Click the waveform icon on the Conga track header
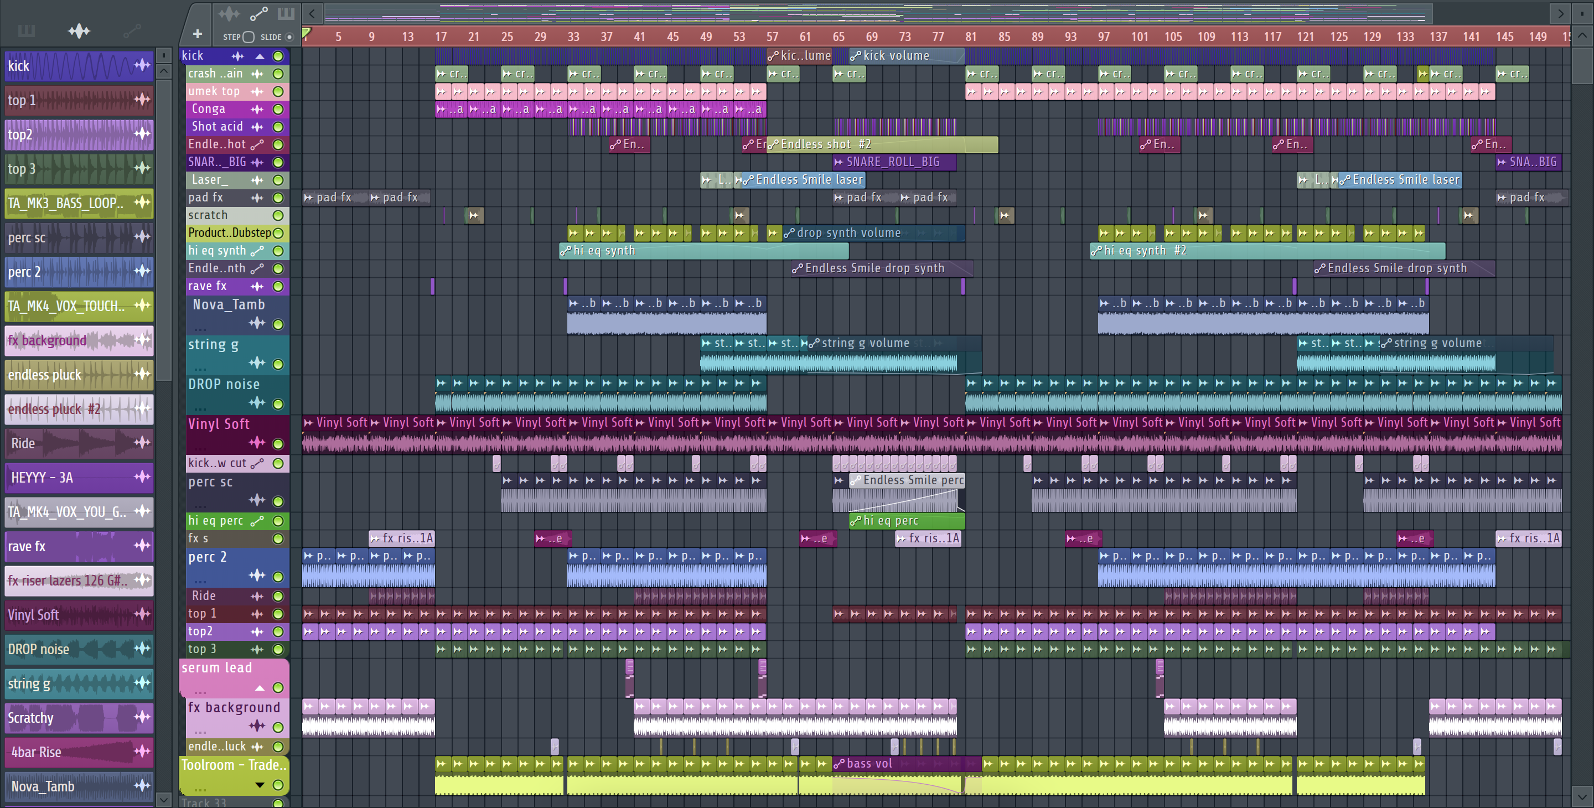 click(257, 109)
